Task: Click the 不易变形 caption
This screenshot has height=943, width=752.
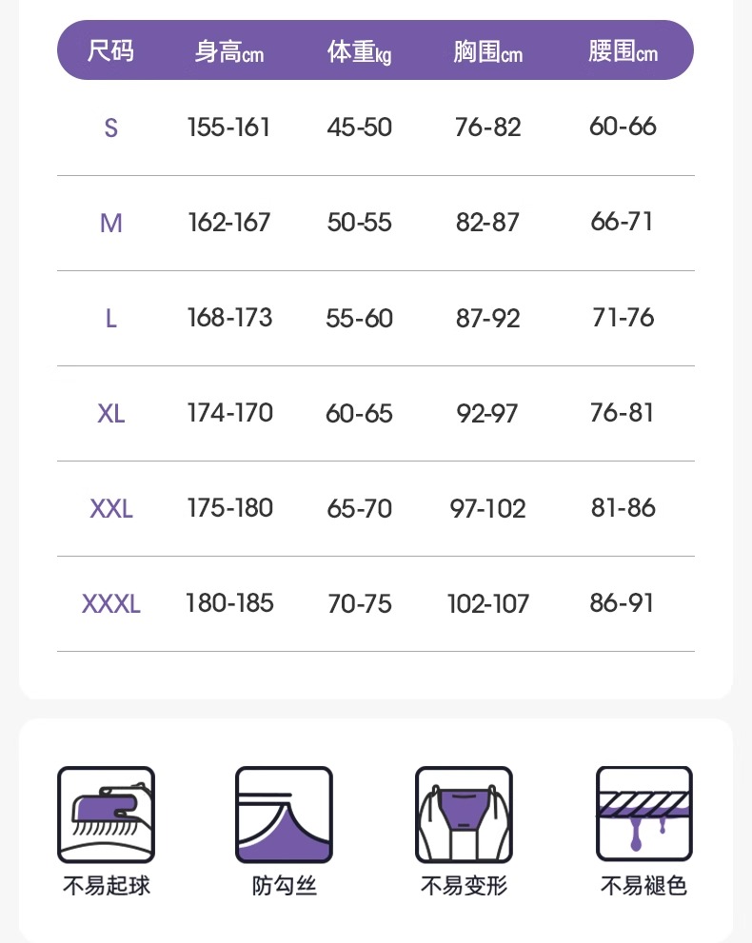Action: 465,886
